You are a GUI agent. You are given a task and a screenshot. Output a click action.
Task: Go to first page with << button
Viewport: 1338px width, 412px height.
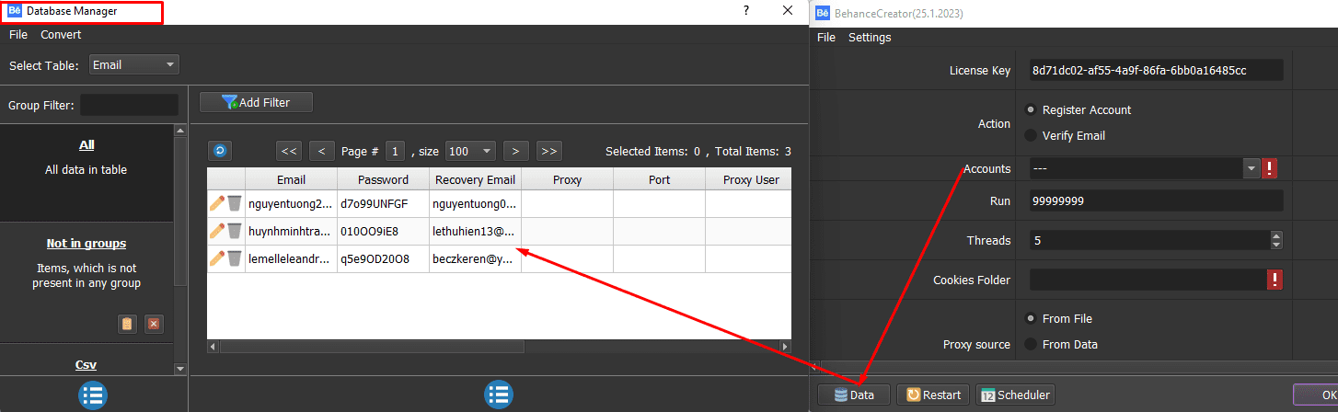click(289, 151)
